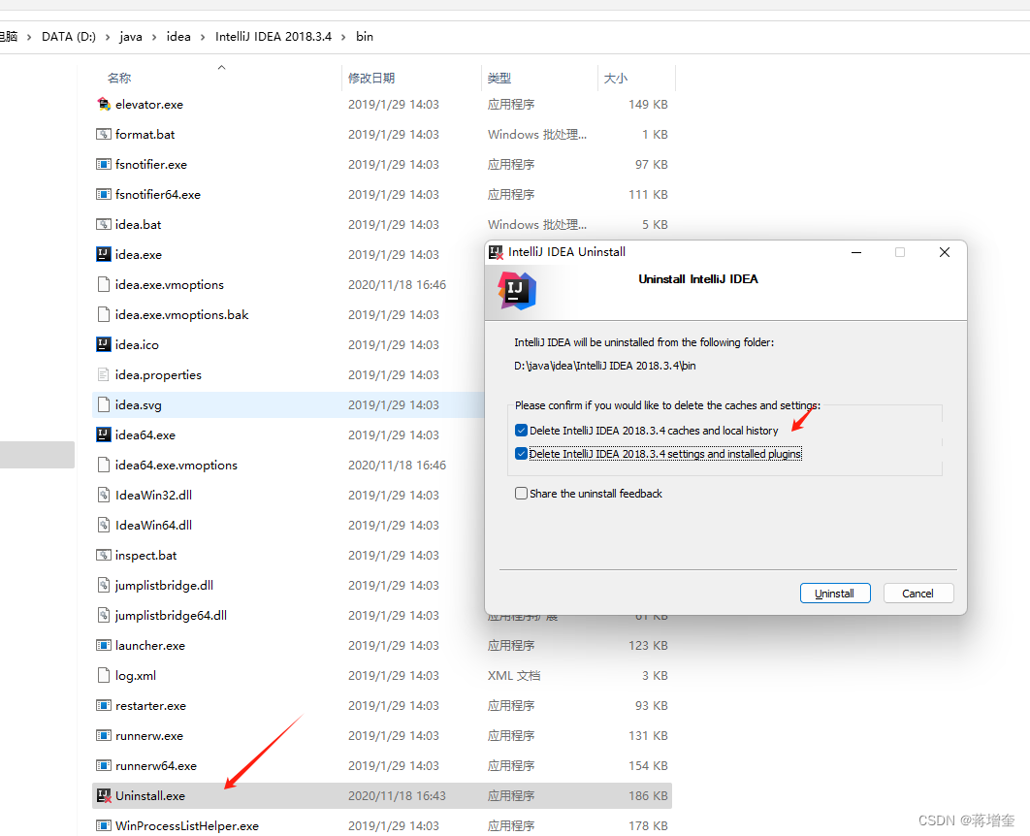Select the gray highlighted item in left pane
The height and width of the screenshot is (836, 1030).
37,455
